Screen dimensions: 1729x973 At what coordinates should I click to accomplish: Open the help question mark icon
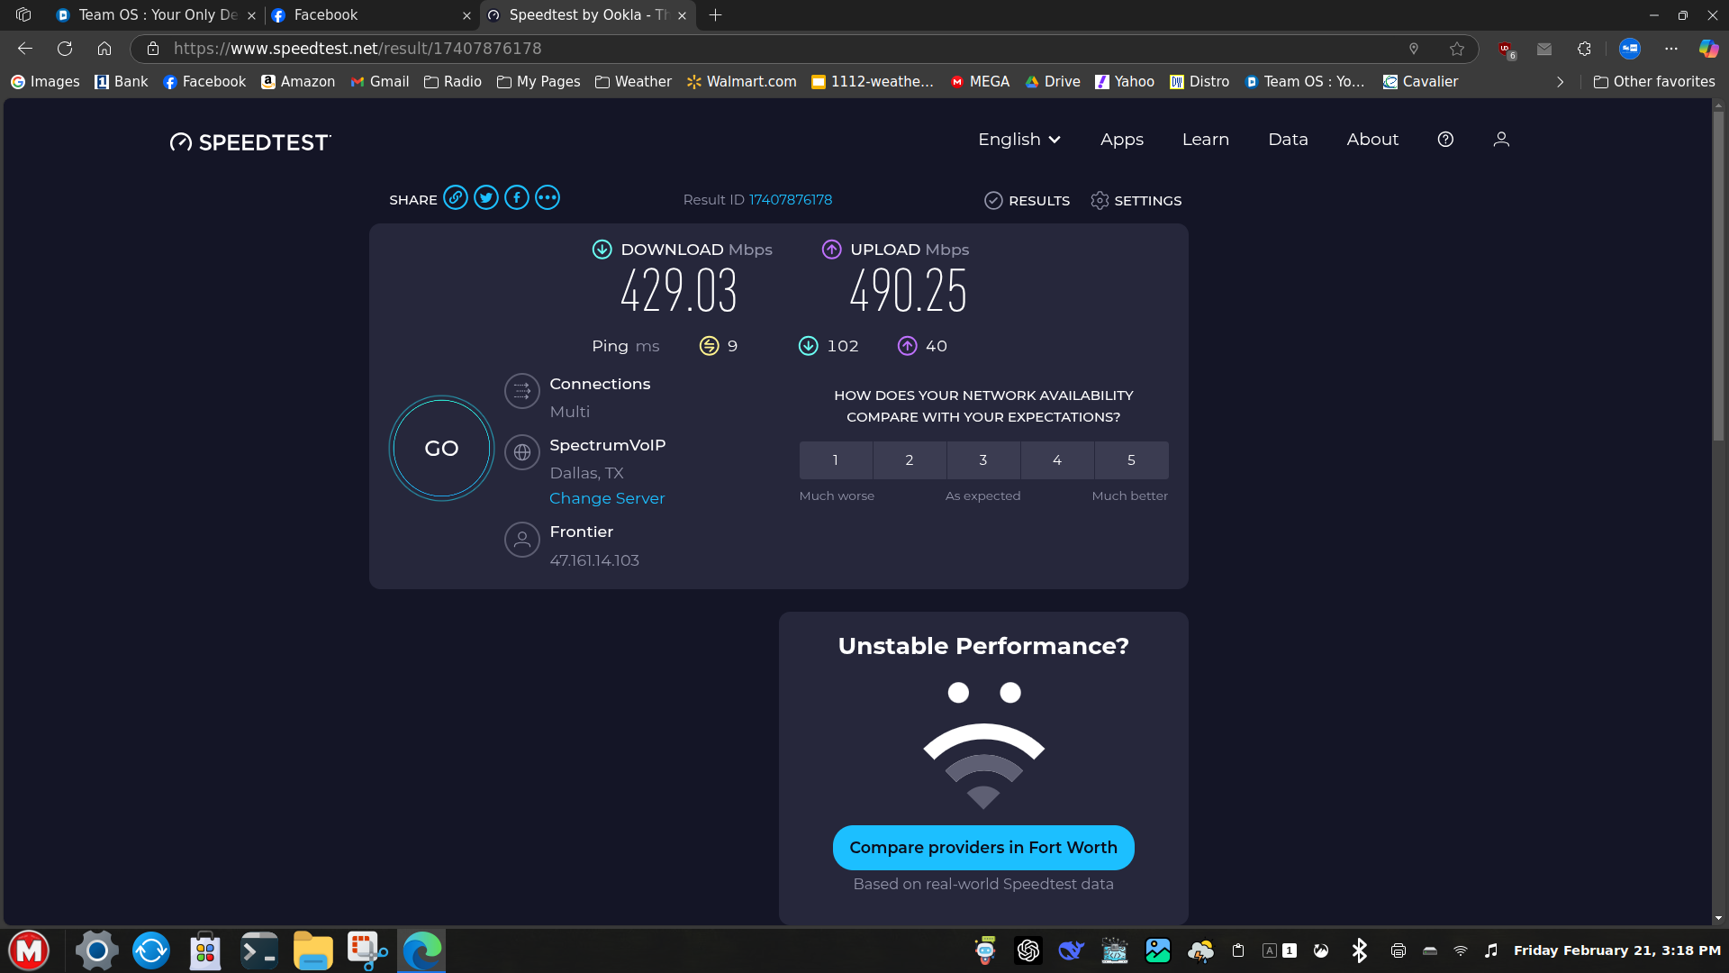point(1445,140)
